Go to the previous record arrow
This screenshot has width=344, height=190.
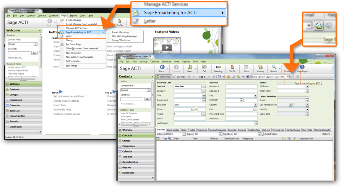[194, 76]
